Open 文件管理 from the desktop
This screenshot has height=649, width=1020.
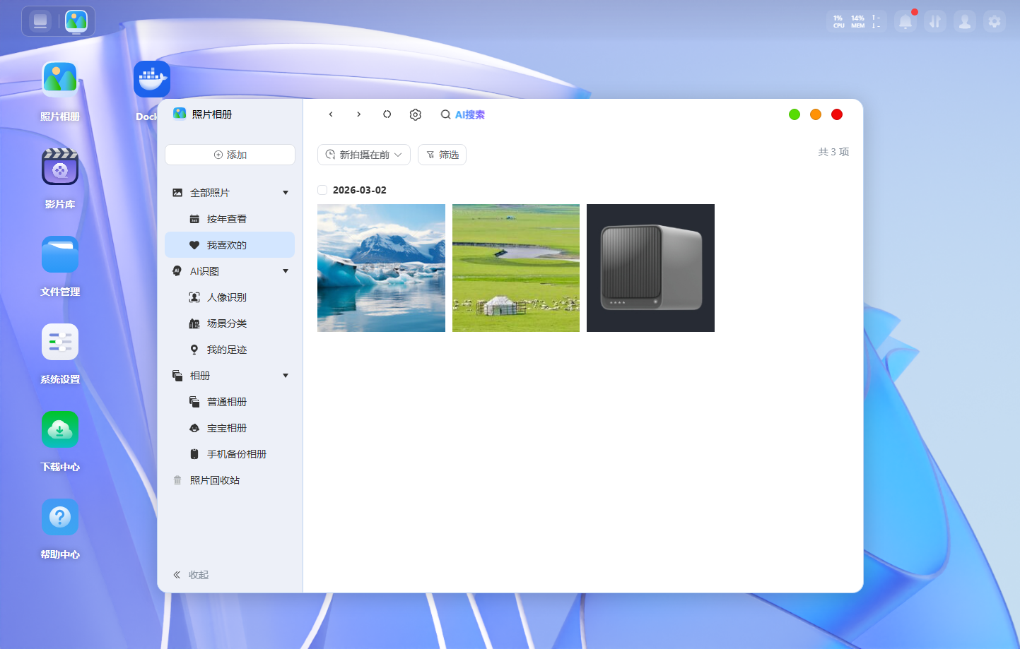point(60,254)
